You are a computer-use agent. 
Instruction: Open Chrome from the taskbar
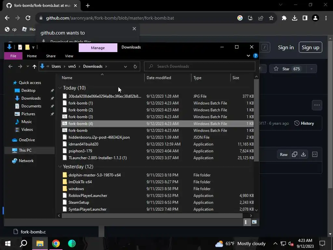[56, 243]
